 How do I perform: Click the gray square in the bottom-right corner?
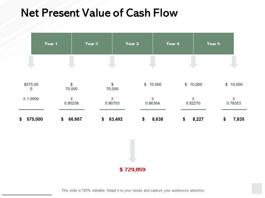coord(257,188)
